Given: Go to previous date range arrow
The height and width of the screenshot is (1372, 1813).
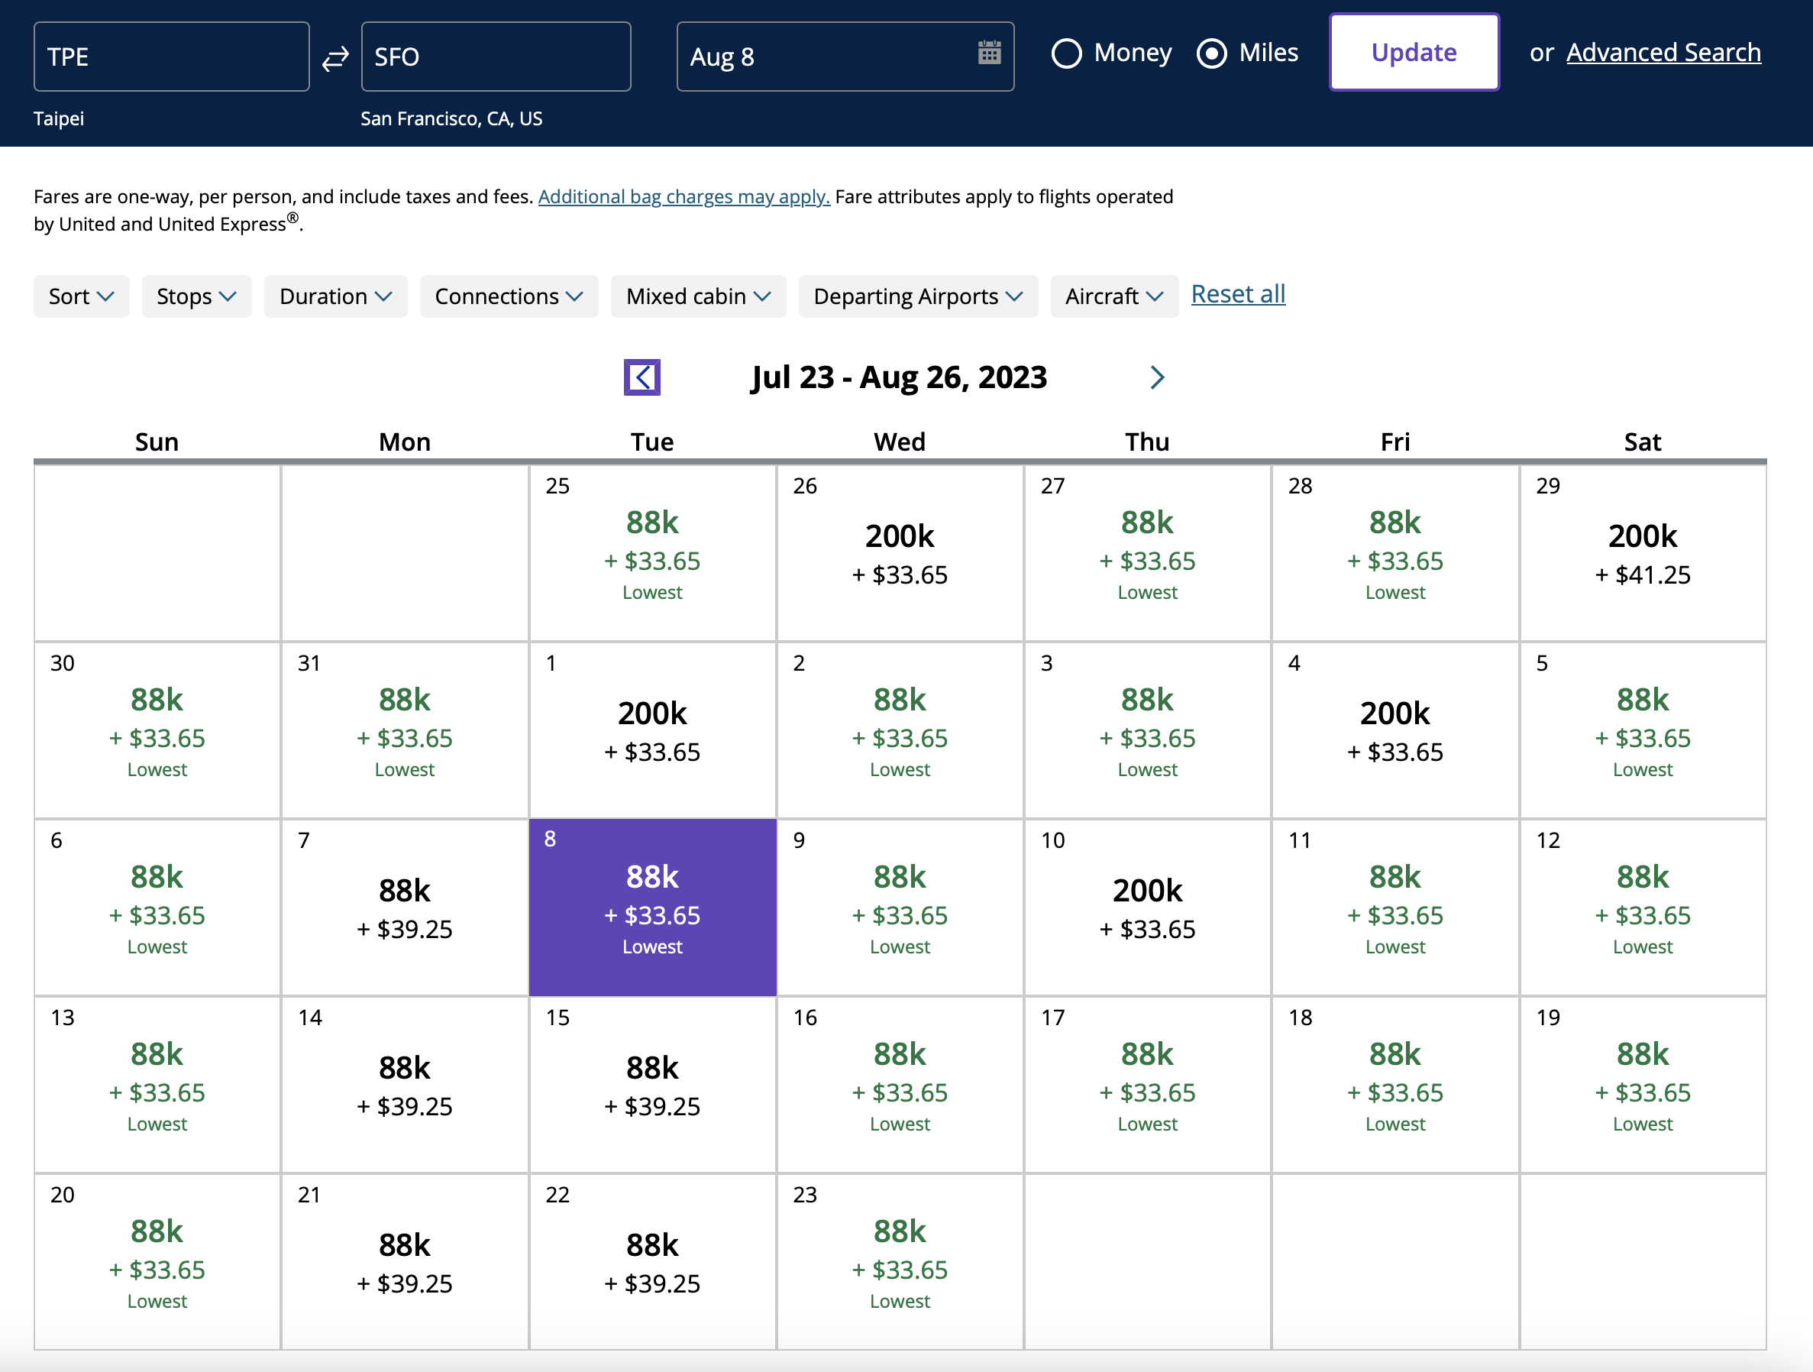Looking at the screenshot, I should tap(641, 377).
